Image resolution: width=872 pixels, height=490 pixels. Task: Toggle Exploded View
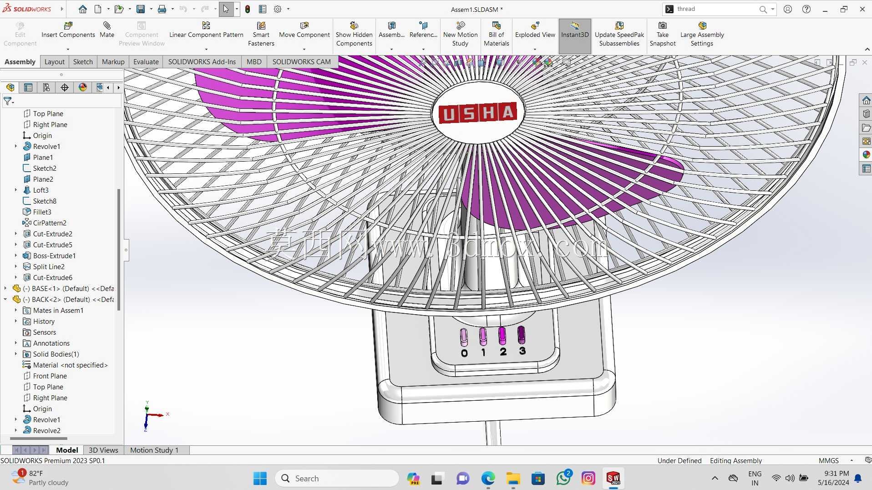pos(535,31)
